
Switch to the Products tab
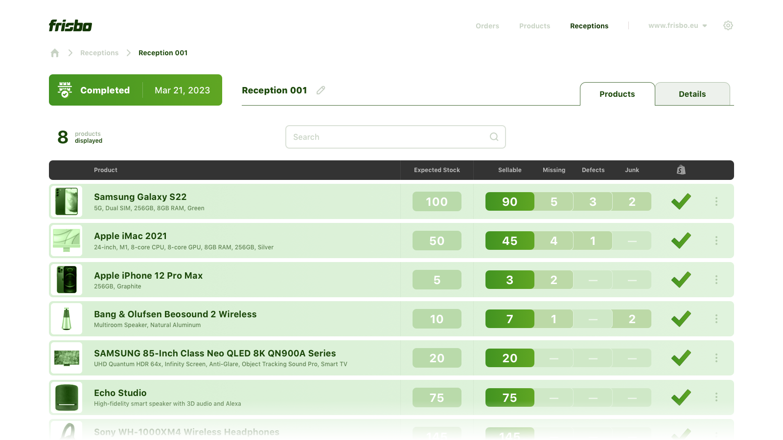(x=617, y=94)
